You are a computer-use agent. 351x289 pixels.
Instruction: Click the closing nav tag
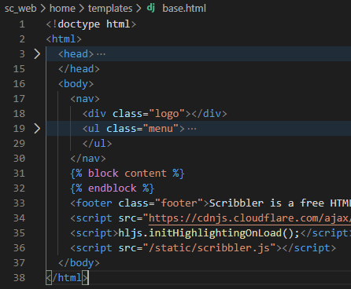click(88, 159)
